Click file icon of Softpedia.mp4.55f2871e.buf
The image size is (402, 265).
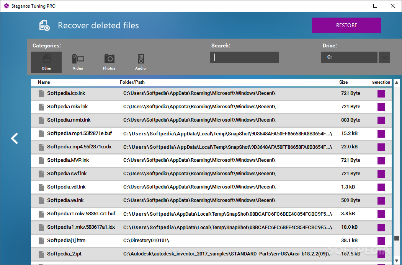click(41, 134)
